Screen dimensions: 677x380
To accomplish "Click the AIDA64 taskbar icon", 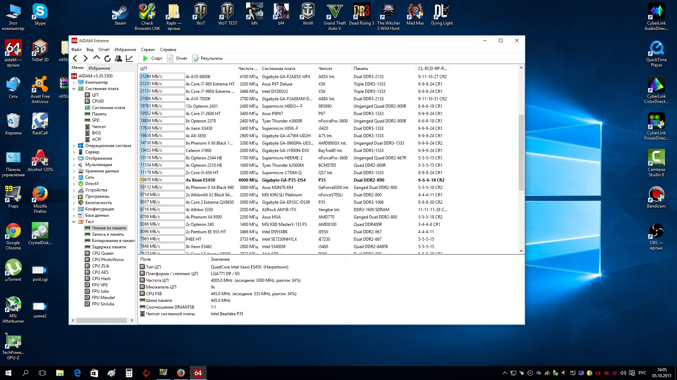I will [198, 373].
